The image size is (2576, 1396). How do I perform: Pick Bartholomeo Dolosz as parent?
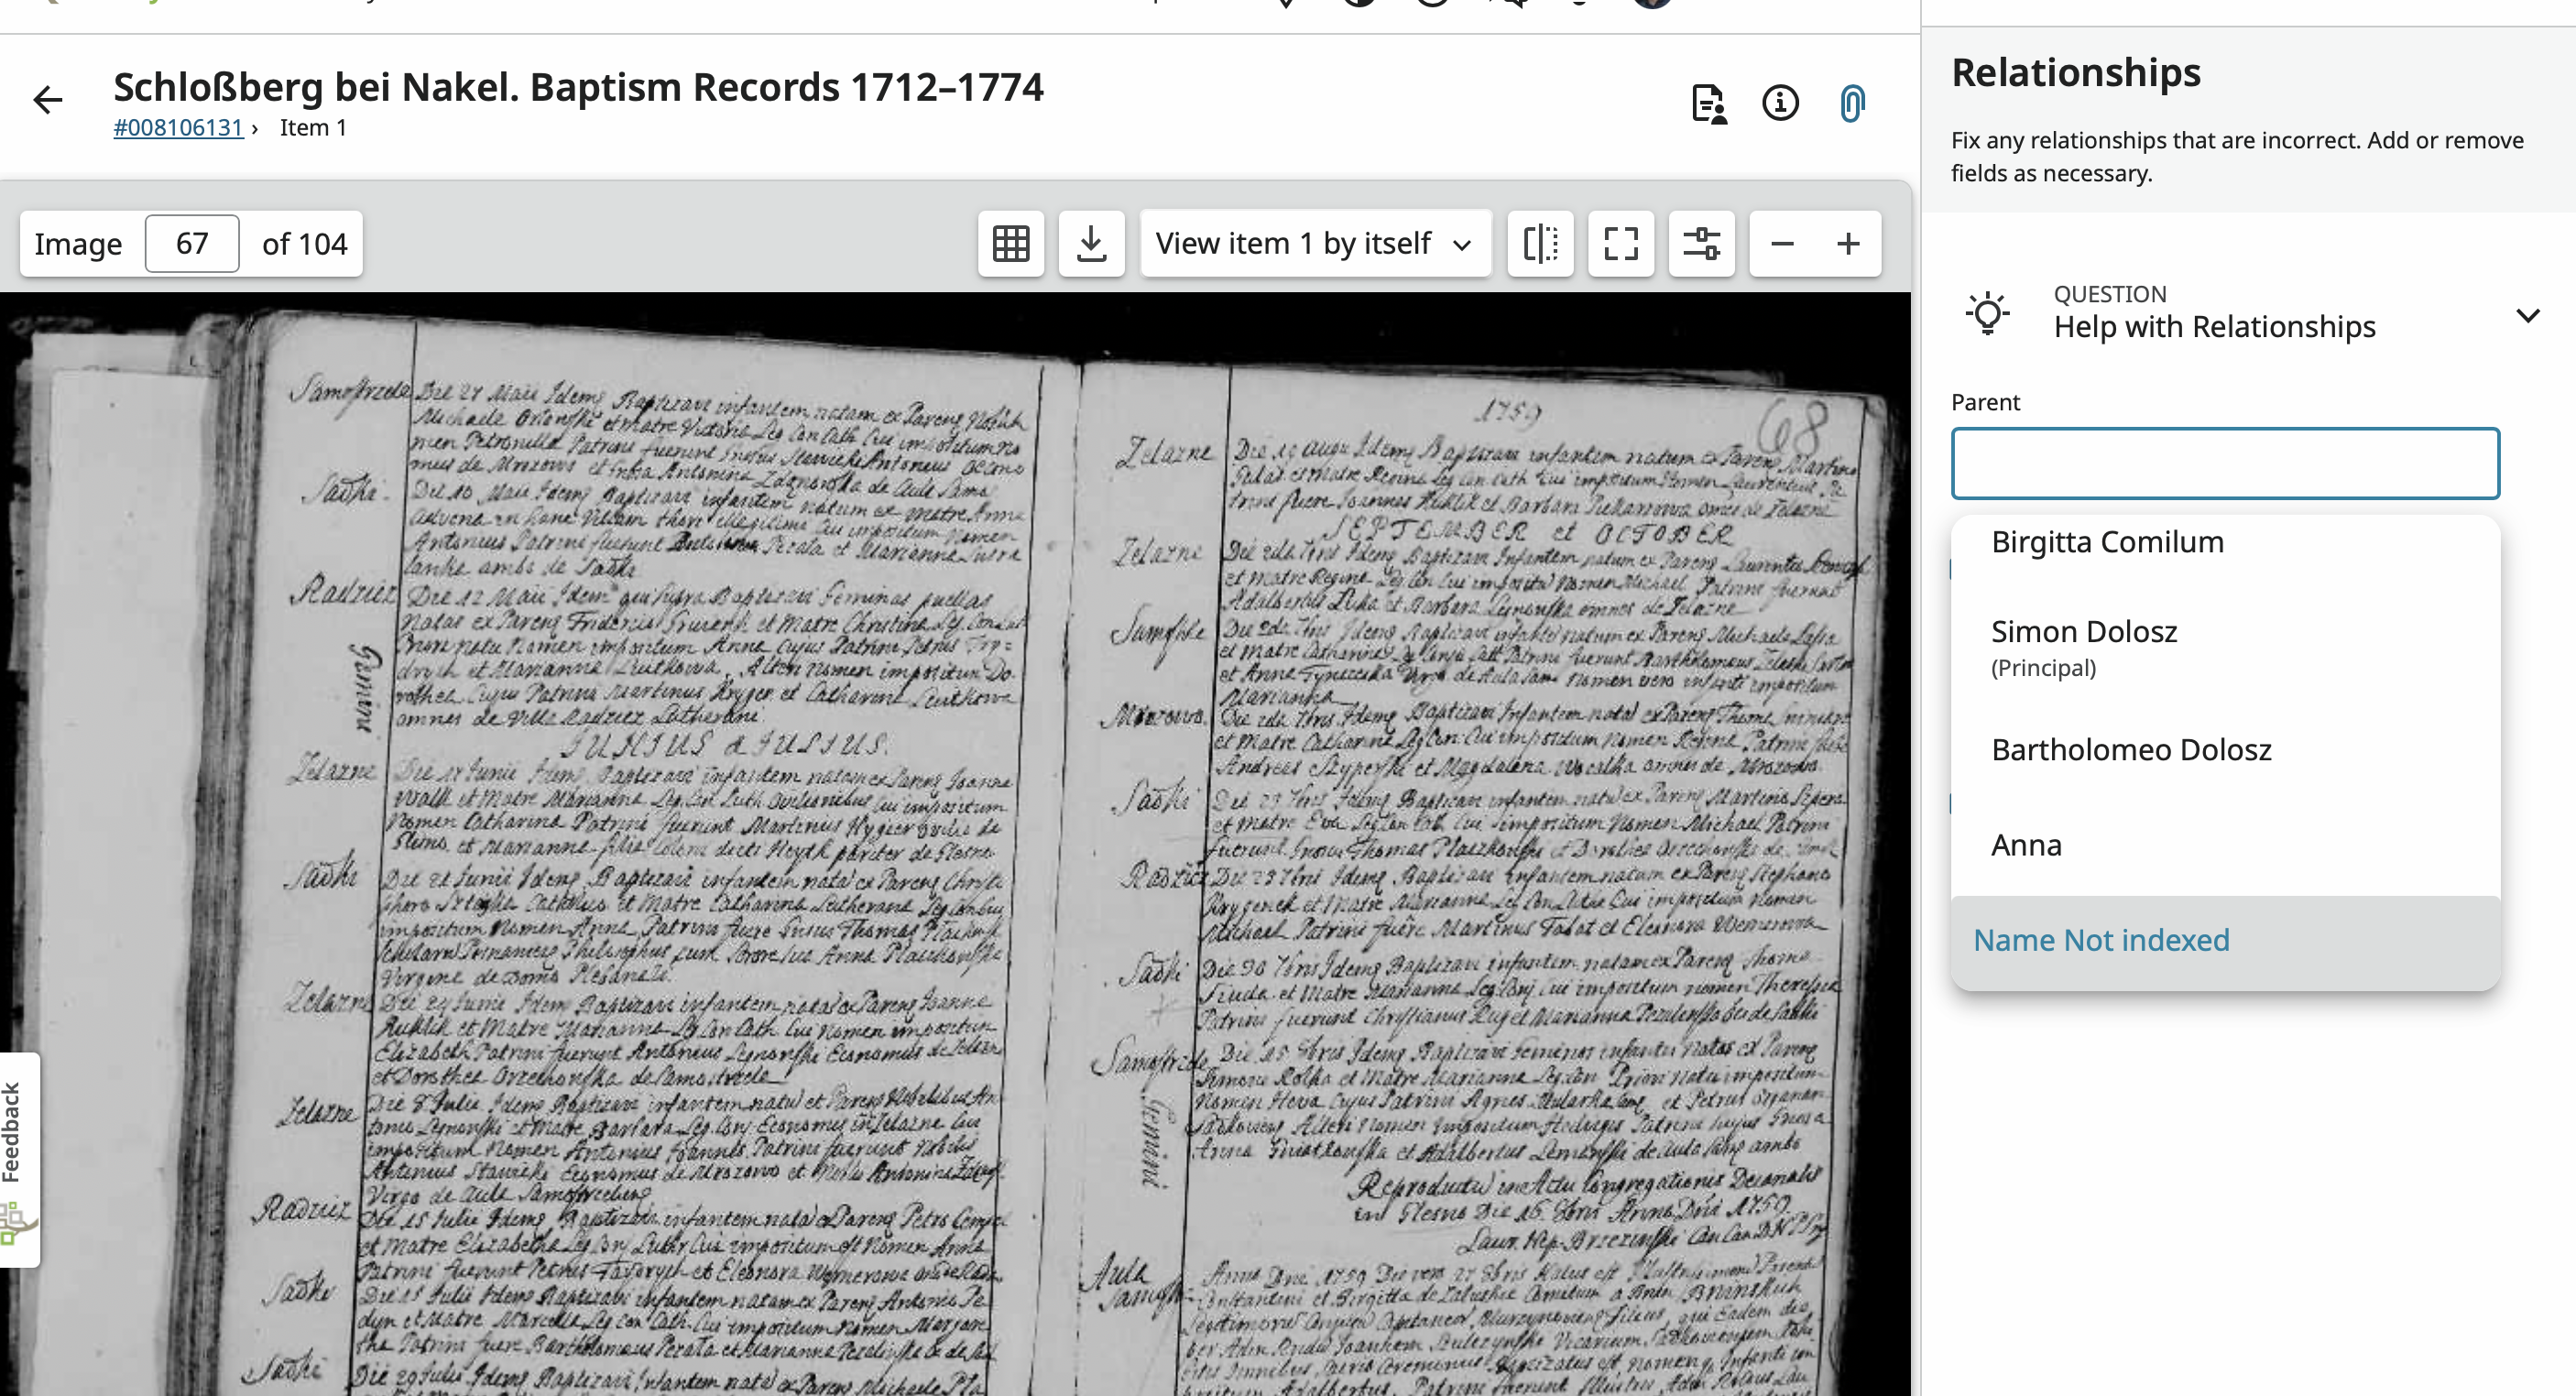2131,750
